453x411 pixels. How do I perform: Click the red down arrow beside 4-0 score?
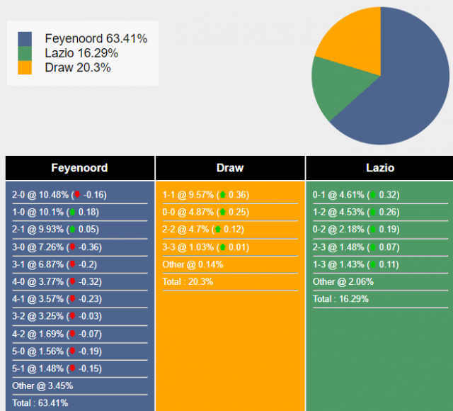pos(72,281)
